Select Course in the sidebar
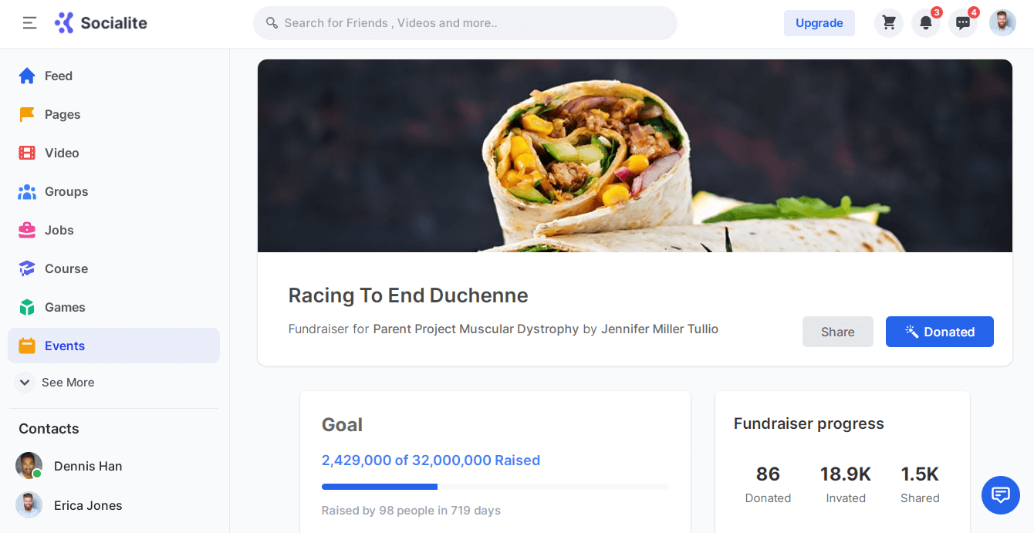The width and height of the screenshot is (1034, 533). click(66, 268)
